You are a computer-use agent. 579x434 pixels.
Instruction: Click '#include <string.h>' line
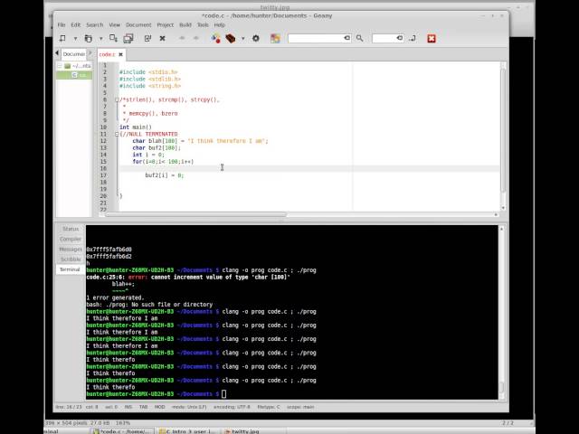(150, 86)
